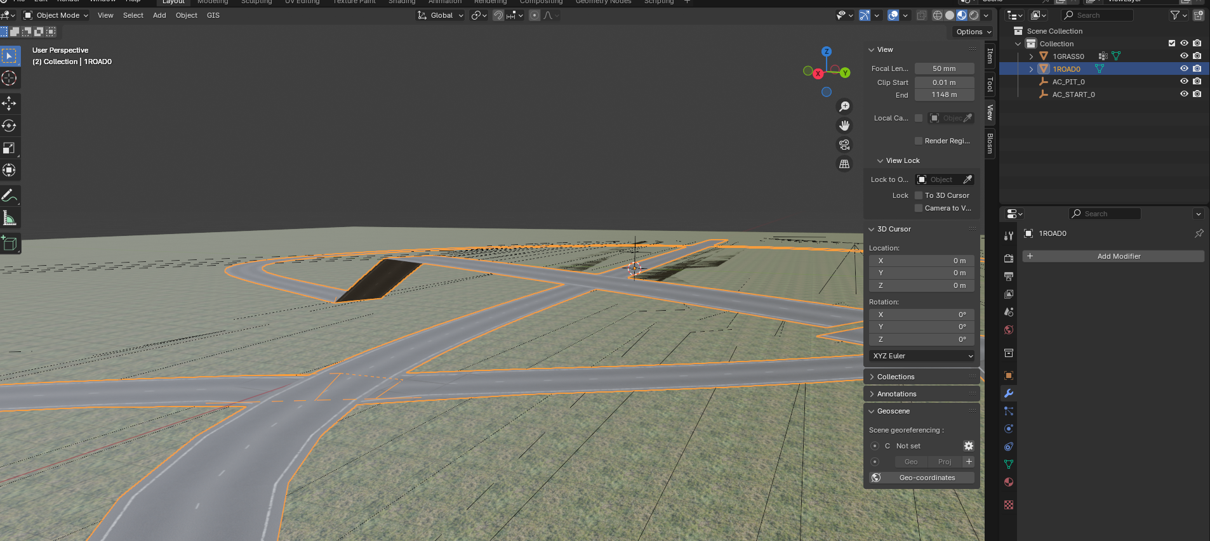Hide 1GRASS0 in viewport with eye icon
This screenshot has height=541, width=1210.
1184,56
